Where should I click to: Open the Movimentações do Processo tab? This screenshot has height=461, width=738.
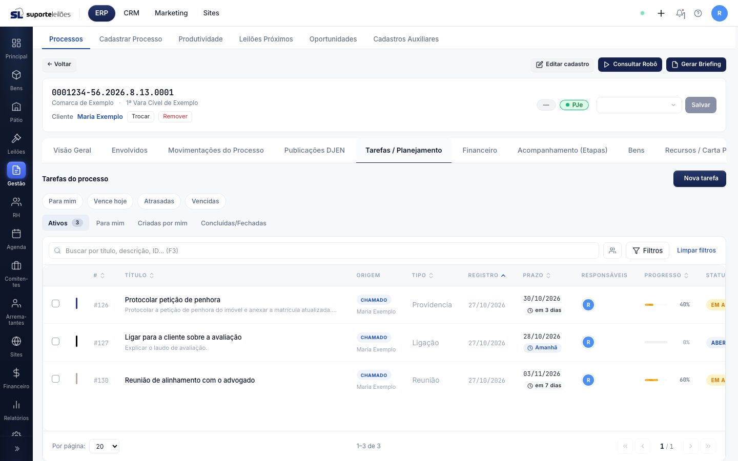click(216, 150)
